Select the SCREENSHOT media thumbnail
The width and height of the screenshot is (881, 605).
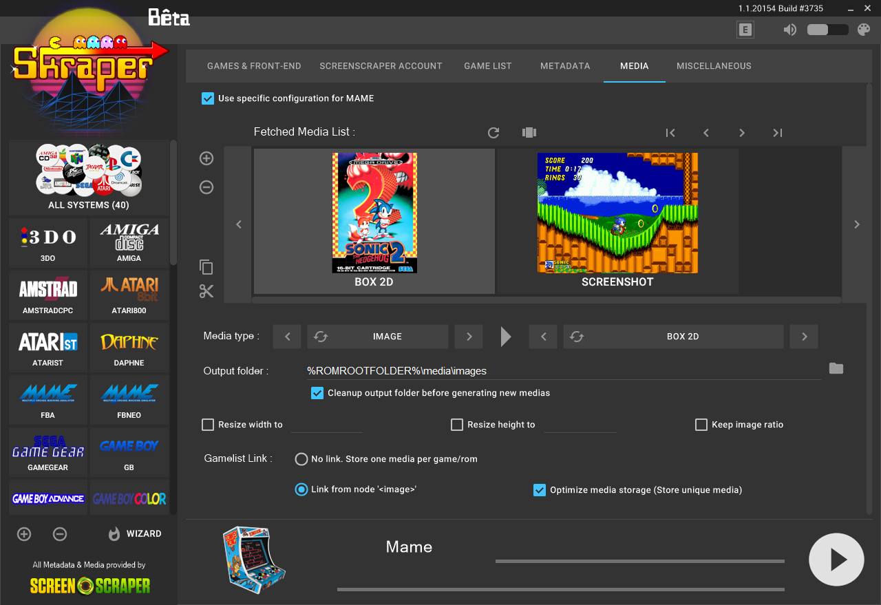pos(617,221)
